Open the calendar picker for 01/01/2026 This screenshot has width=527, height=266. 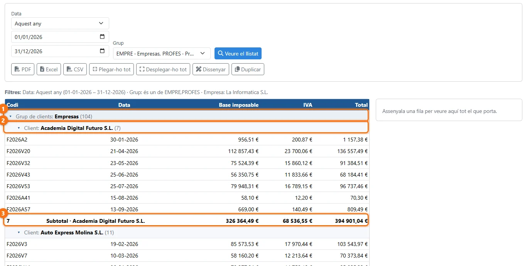[x=102, y=37]
